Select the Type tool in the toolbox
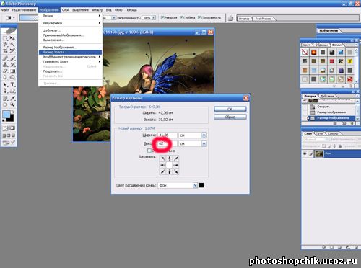 pyautogui.click(x=13, y=84)
